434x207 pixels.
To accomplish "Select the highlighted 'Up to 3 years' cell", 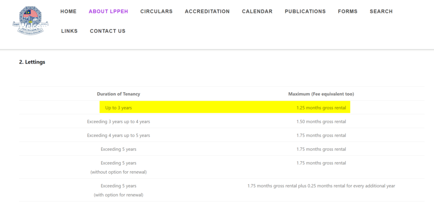I will click(x=118, y=108).
